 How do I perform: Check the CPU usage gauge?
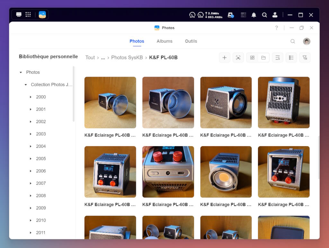point(192,15)
